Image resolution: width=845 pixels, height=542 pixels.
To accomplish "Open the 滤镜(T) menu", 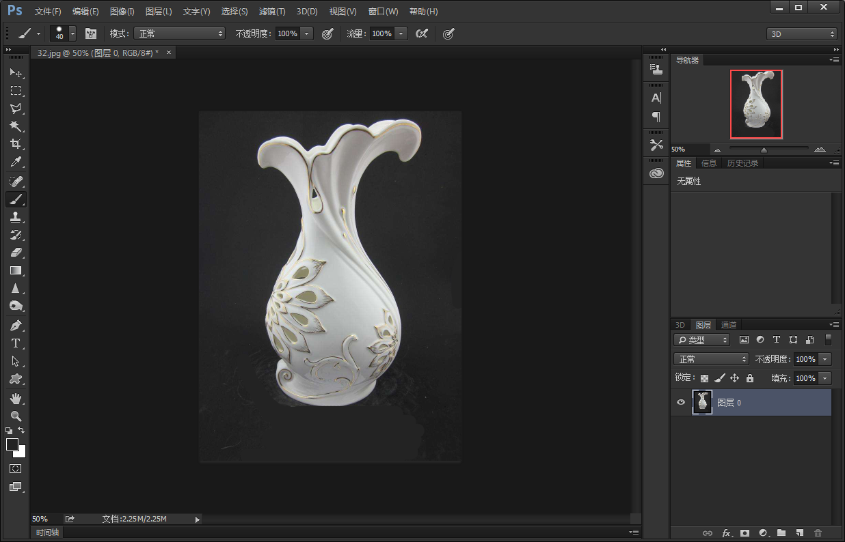I will [272, 12].
